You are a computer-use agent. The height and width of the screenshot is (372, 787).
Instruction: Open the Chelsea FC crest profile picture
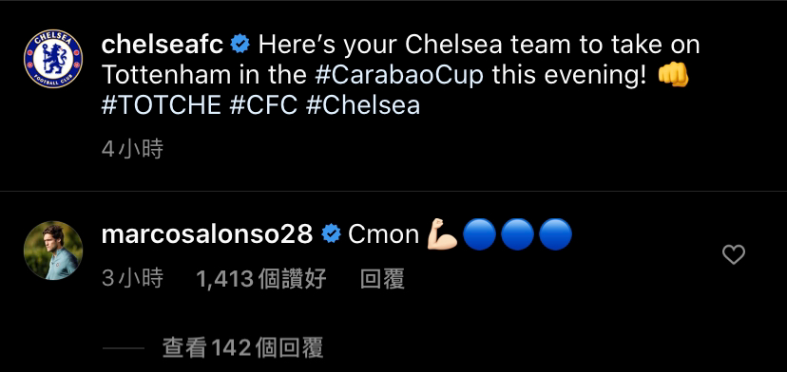tap(53, 59)
